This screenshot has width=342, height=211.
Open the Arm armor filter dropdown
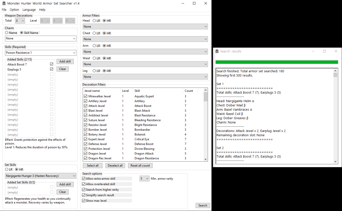point(145,52)
